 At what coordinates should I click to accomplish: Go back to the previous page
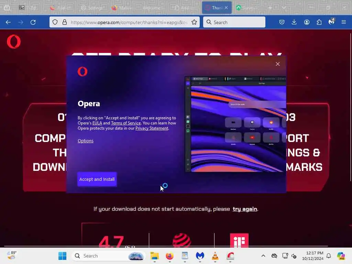pyautogui.click(x=8, y=22)
